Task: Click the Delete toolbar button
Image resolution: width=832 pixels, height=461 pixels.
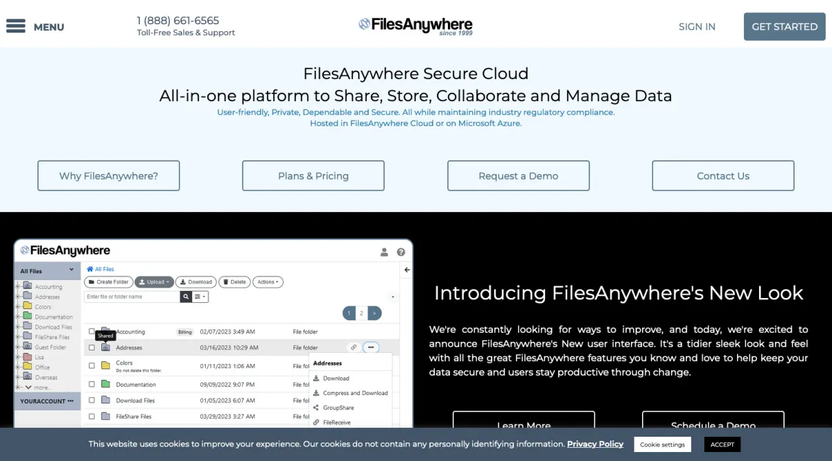Action: pyautogui.click(x=234, y=282)
